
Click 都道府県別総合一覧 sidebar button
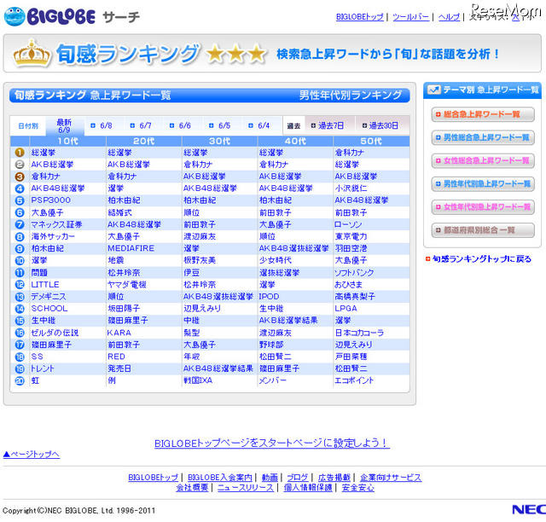tap(482, 230)
